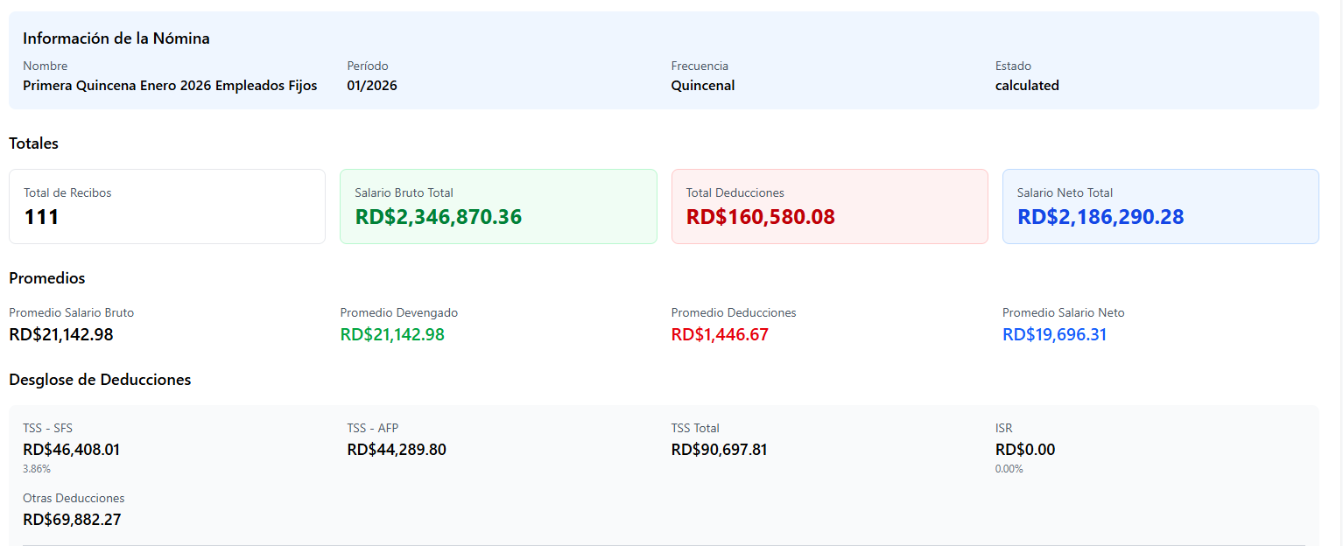Click the 3.86% percentage under TSS - SFS

37,469
